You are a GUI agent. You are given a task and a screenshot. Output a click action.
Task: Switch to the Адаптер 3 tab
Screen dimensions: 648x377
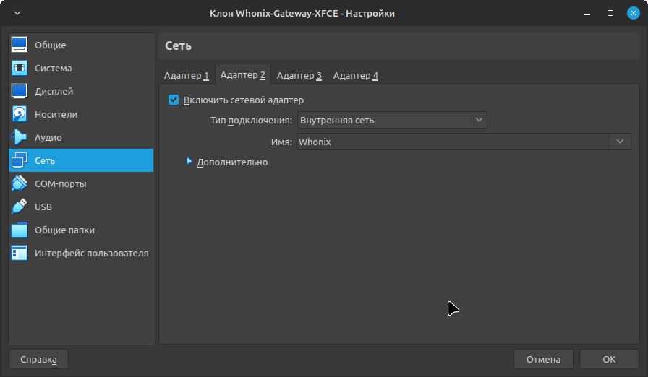(299, 75)
